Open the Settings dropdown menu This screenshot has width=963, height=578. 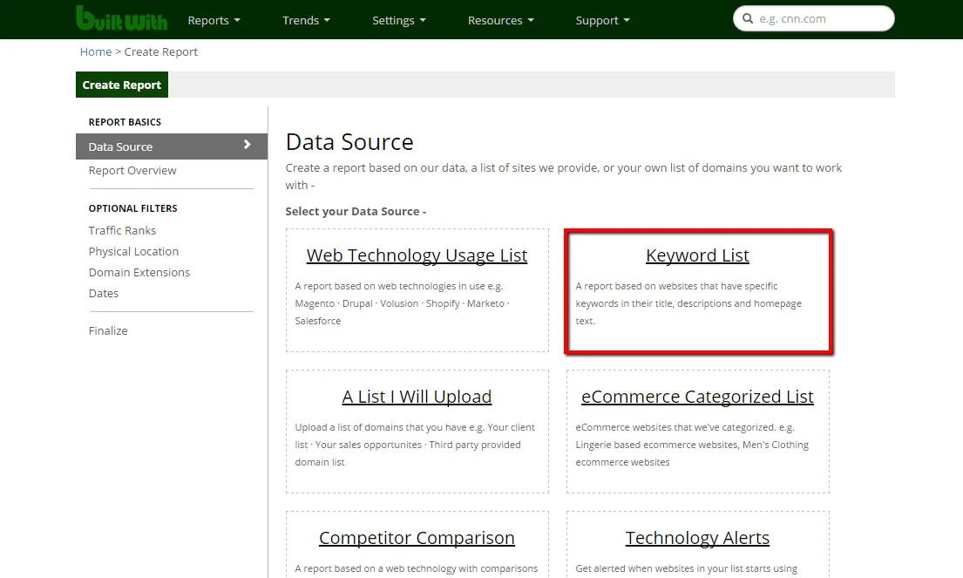pos(398,20)
